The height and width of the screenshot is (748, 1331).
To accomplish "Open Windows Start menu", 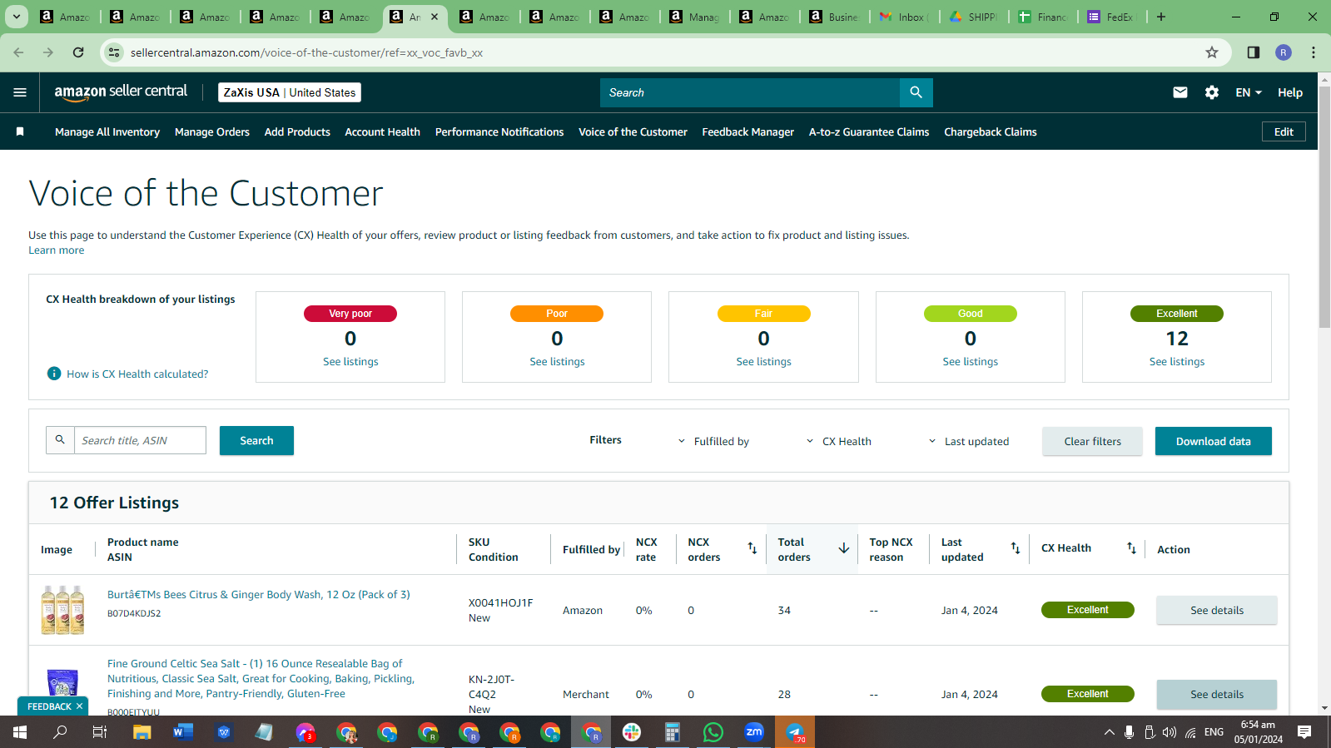I will click(20, 732).
